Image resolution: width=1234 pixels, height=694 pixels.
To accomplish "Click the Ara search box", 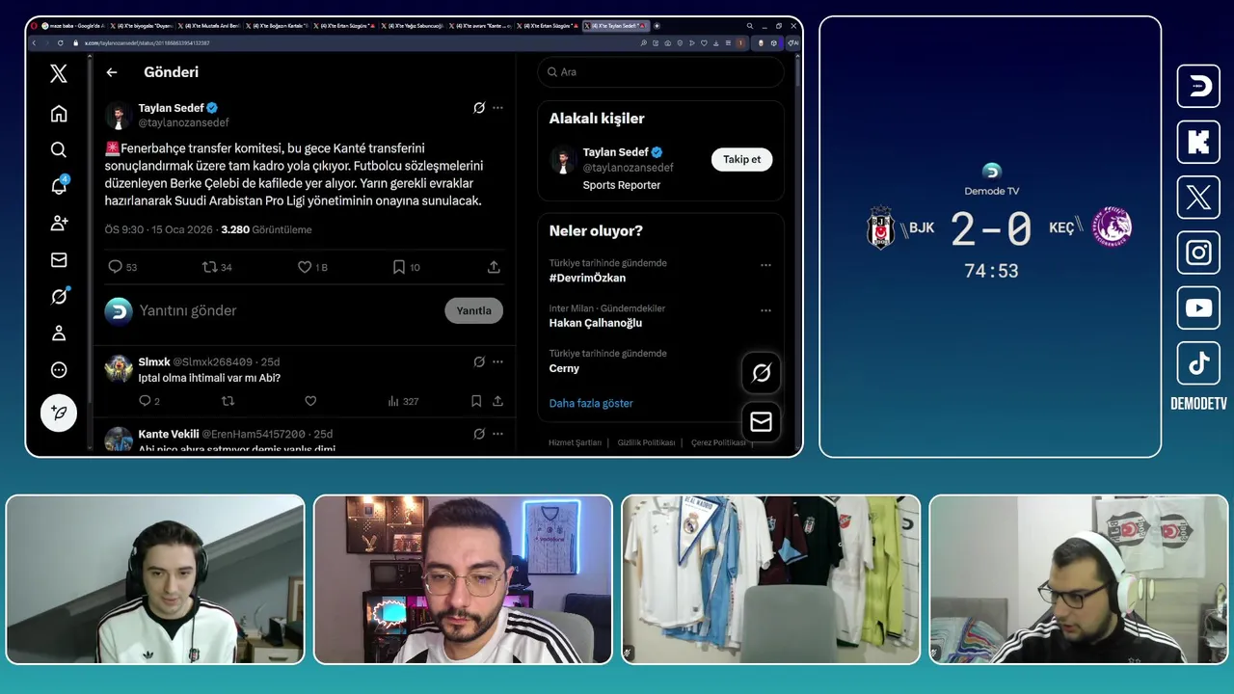I will click(660, 72).
